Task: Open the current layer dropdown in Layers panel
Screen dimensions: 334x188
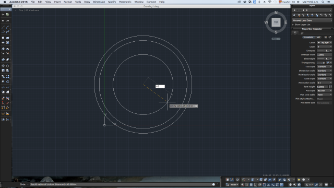Action: [312, 10]
